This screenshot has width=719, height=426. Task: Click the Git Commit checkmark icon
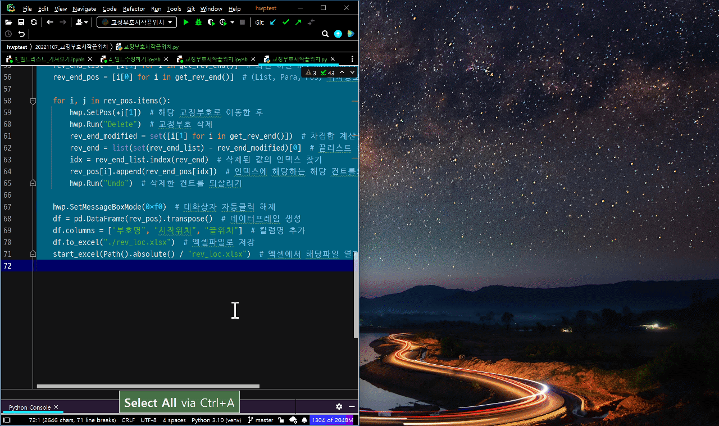tap(285, 22)
